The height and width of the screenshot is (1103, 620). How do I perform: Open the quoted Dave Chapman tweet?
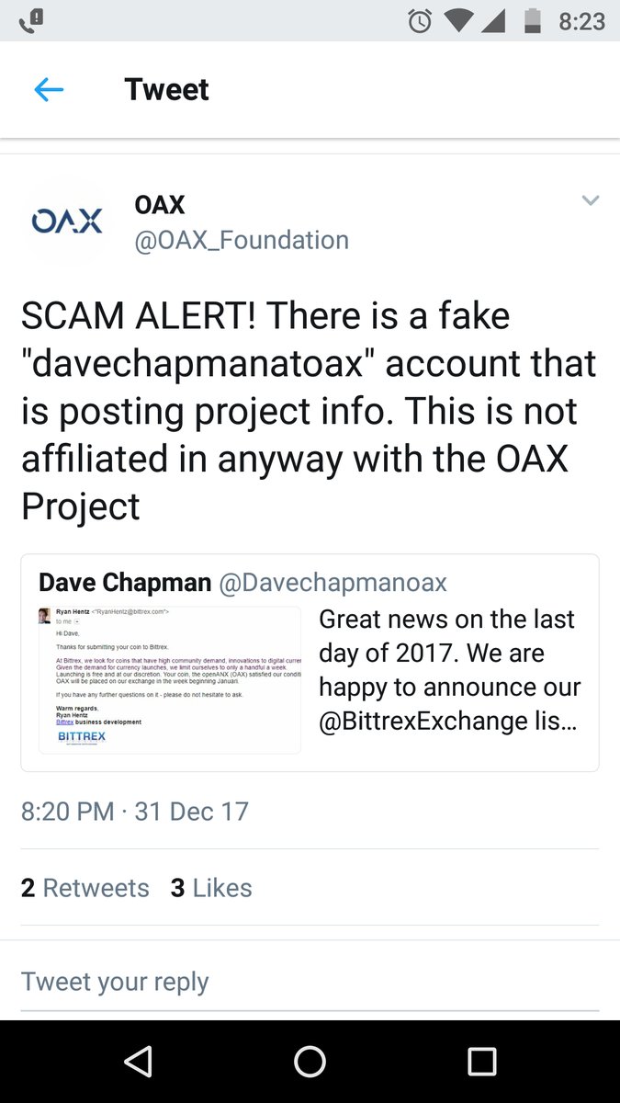point(310,663)
